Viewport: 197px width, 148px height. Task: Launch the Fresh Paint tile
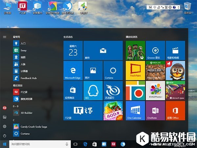135,70
